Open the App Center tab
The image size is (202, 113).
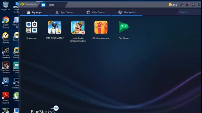point(64,12)
